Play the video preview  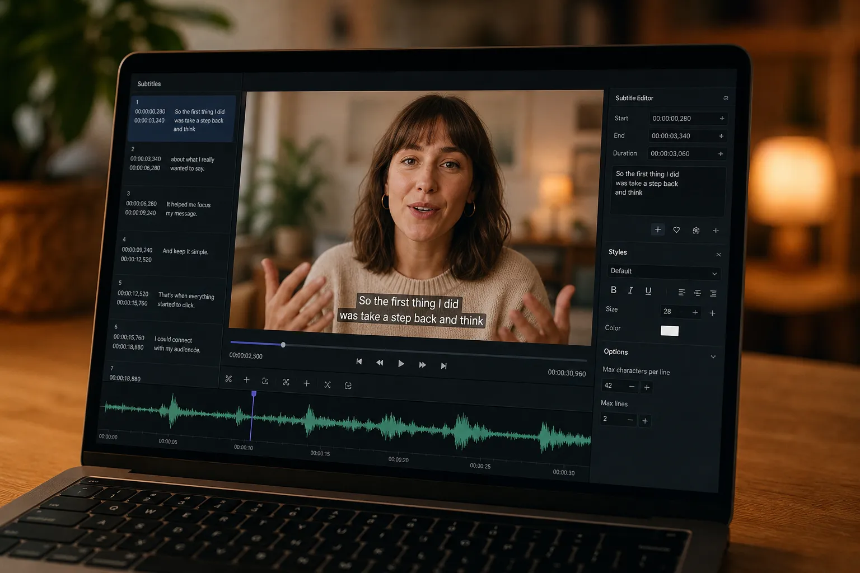(x=401, y=364)
